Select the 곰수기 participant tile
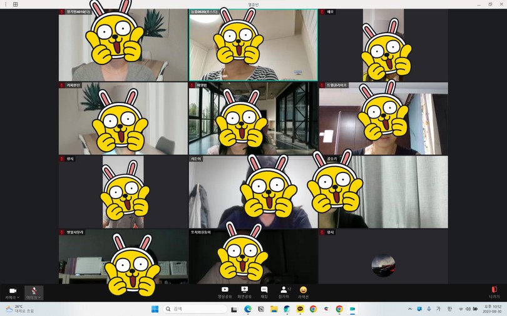 tap(383, 192)
